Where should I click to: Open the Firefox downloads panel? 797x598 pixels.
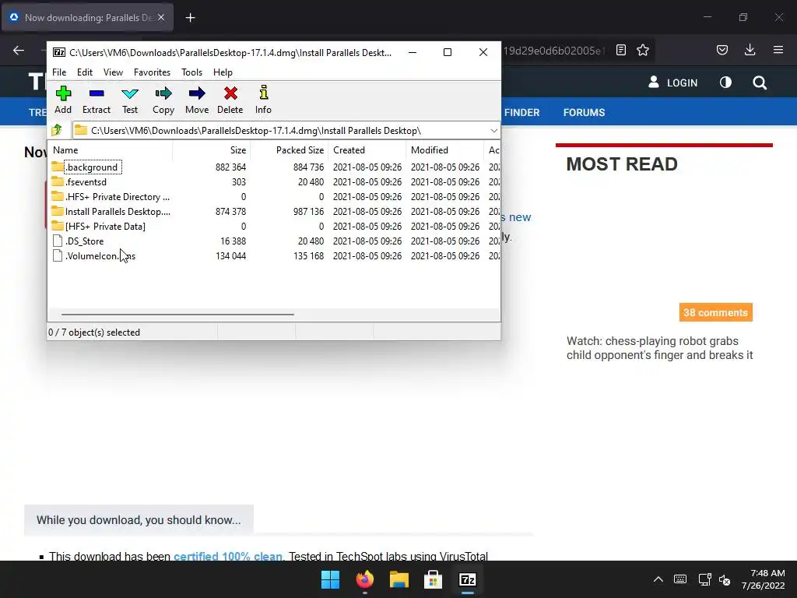pyautogui.click(x=750, y=50)
